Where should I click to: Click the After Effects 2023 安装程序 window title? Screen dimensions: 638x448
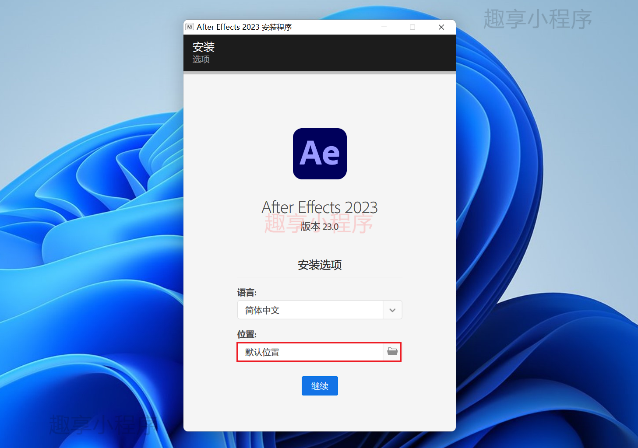click(244, 27)
